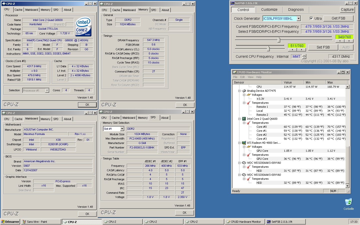Click the Auto button in SetFSB
Viewport: 360px width, 225px height.
point(346,47)
